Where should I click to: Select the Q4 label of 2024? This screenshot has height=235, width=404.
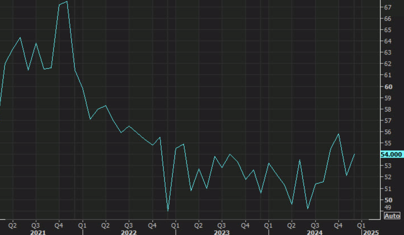pyautogui.click(x=338, y=226)
